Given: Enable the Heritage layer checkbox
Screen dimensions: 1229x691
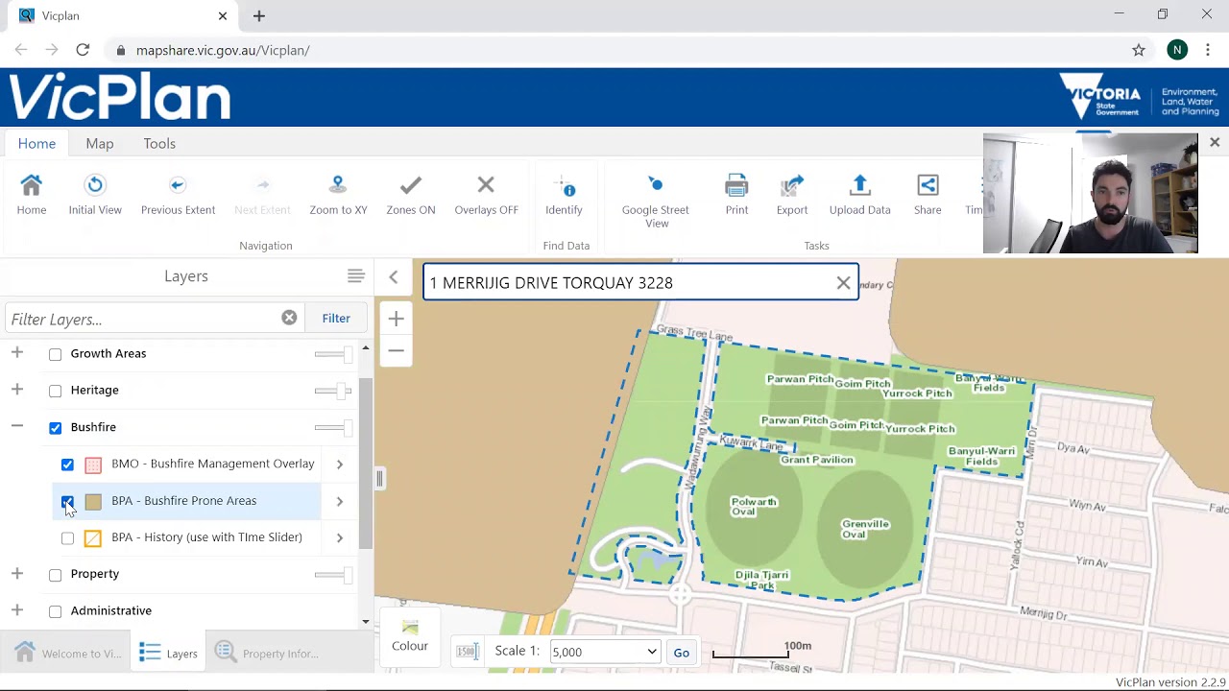Looking at the screenshot, I should click(x=55, y=391).
